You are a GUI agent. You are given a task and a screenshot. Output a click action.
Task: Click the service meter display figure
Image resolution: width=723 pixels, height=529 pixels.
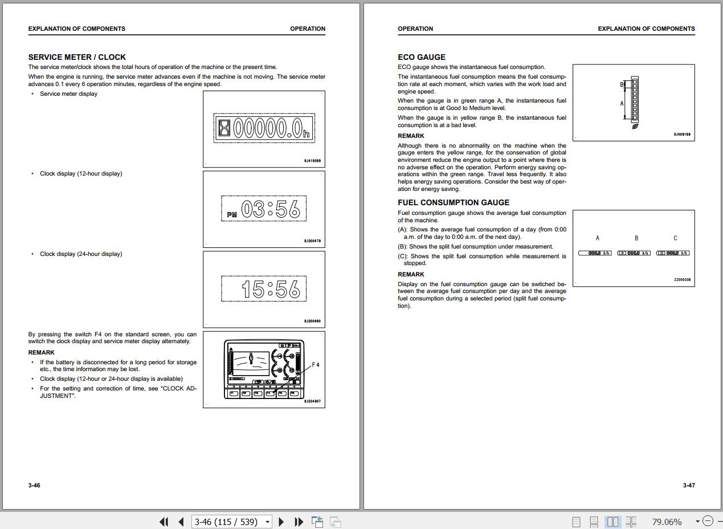(x=264, y=129)
